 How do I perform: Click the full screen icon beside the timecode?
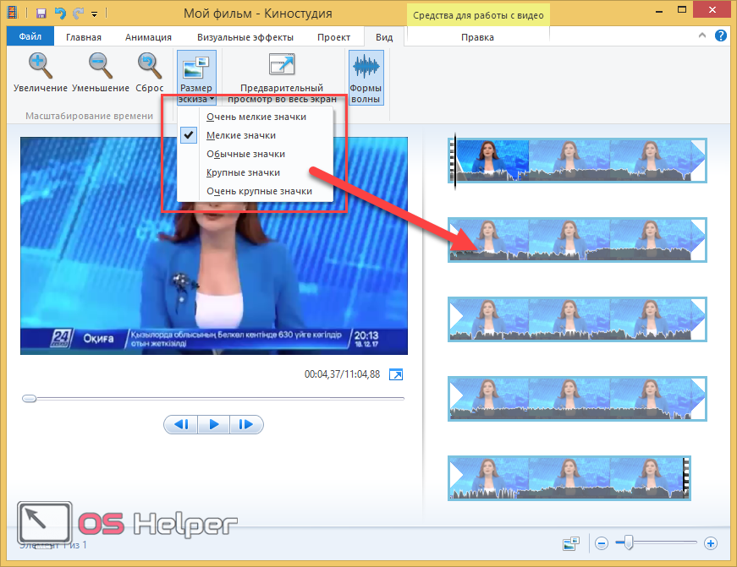pos(396,374)
